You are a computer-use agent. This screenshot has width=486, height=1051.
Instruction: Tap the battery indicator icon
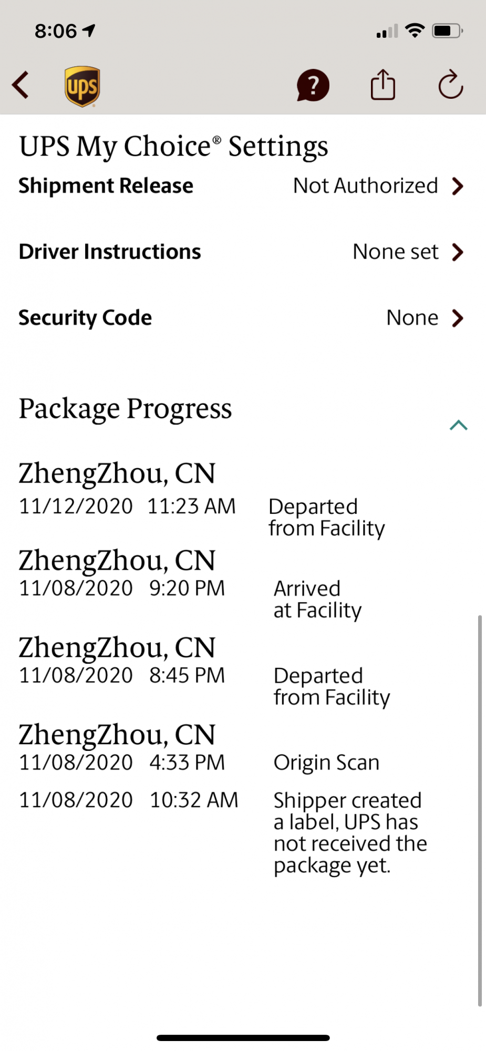[447, 31]
